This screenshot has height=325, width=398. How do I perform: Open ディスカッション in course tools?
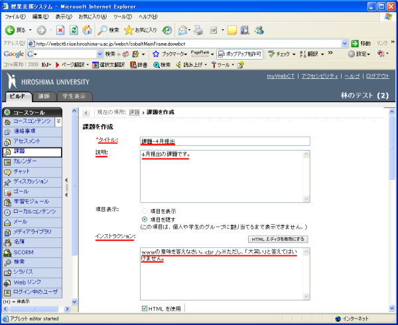(32, 182)
